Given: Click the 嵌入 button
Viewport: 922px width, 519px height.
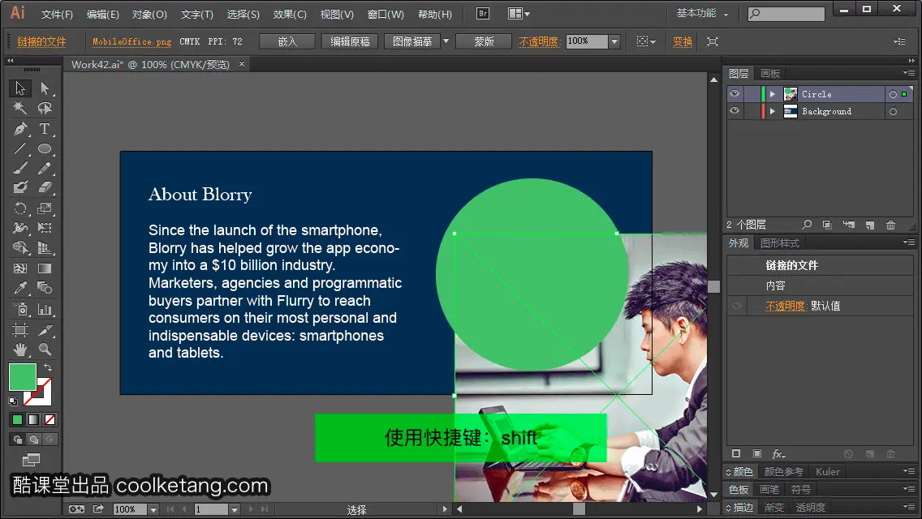Looking at the screenshot, I should tap(287, 41).
